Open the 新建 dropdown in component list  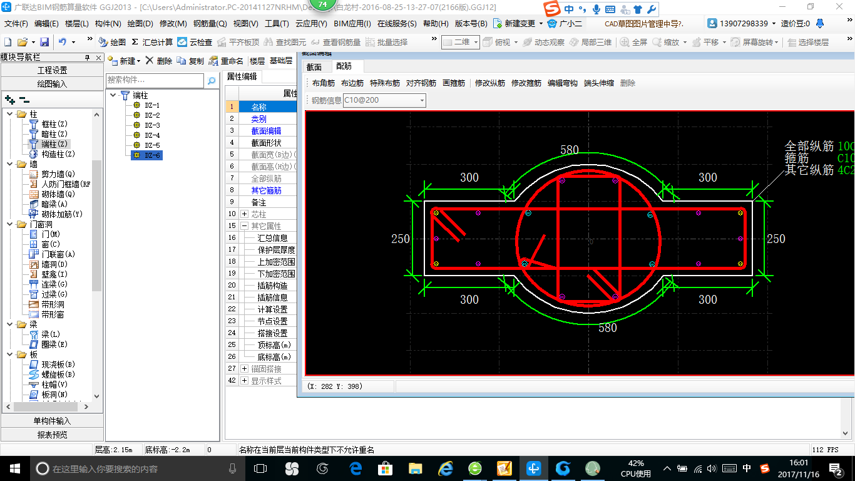coord(139,61)
